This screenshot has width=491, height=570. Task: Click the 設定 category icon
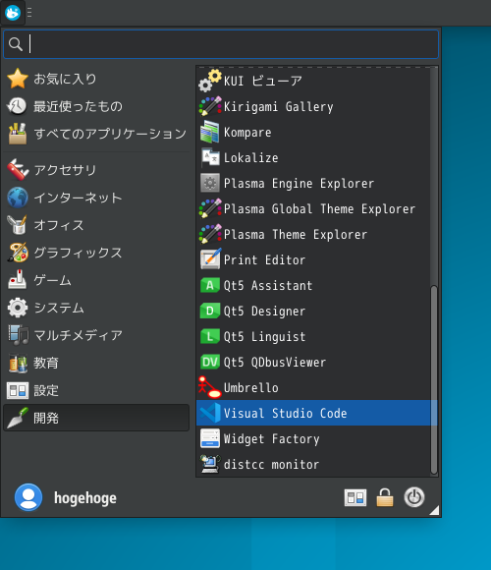click(x=18, y=391)
